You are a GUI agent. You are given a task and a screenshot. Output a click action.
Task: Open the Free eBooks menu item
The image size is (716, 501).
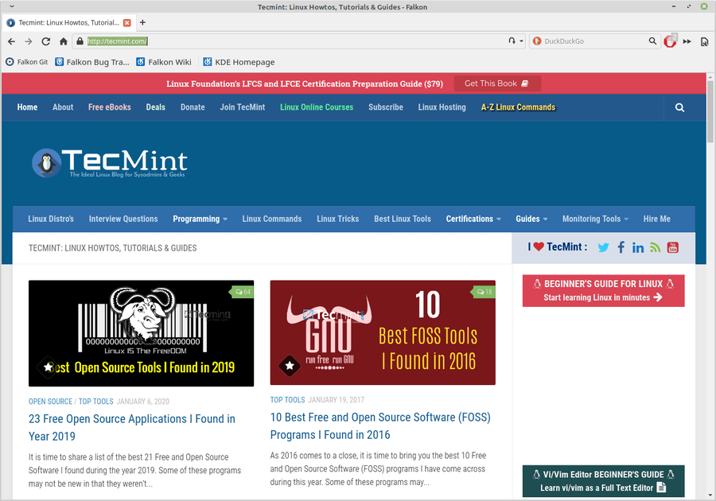click(110, 107)
